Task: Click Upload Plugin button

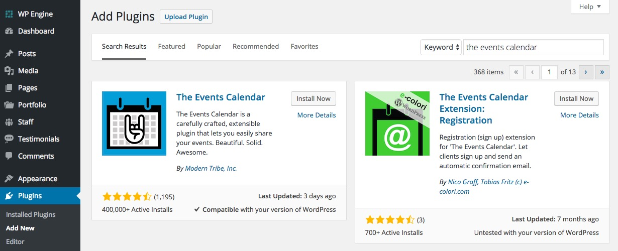Action: click(186, 17)
